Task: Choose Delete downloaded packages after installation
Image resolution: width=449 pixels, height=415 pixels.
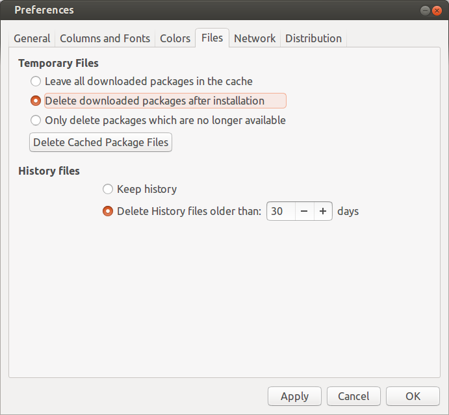Action: pos(36,101)
